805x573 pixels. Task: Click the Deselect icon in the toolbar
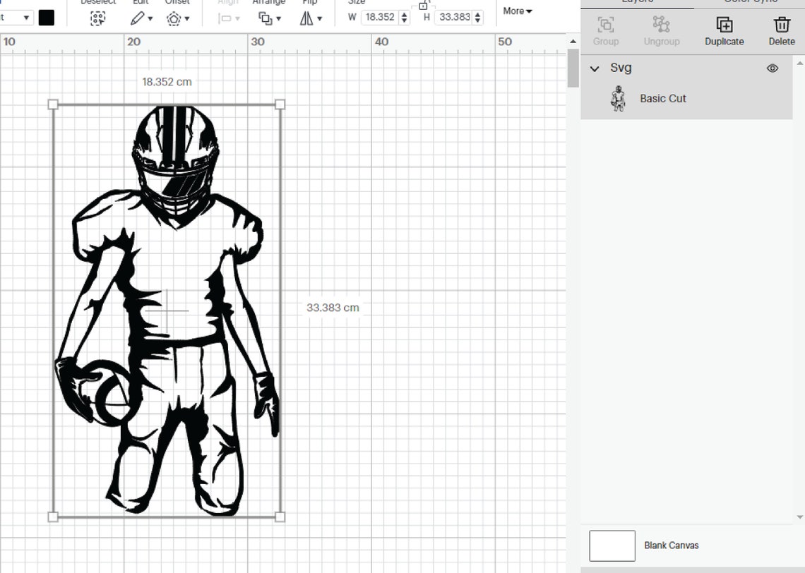[97, 18]
